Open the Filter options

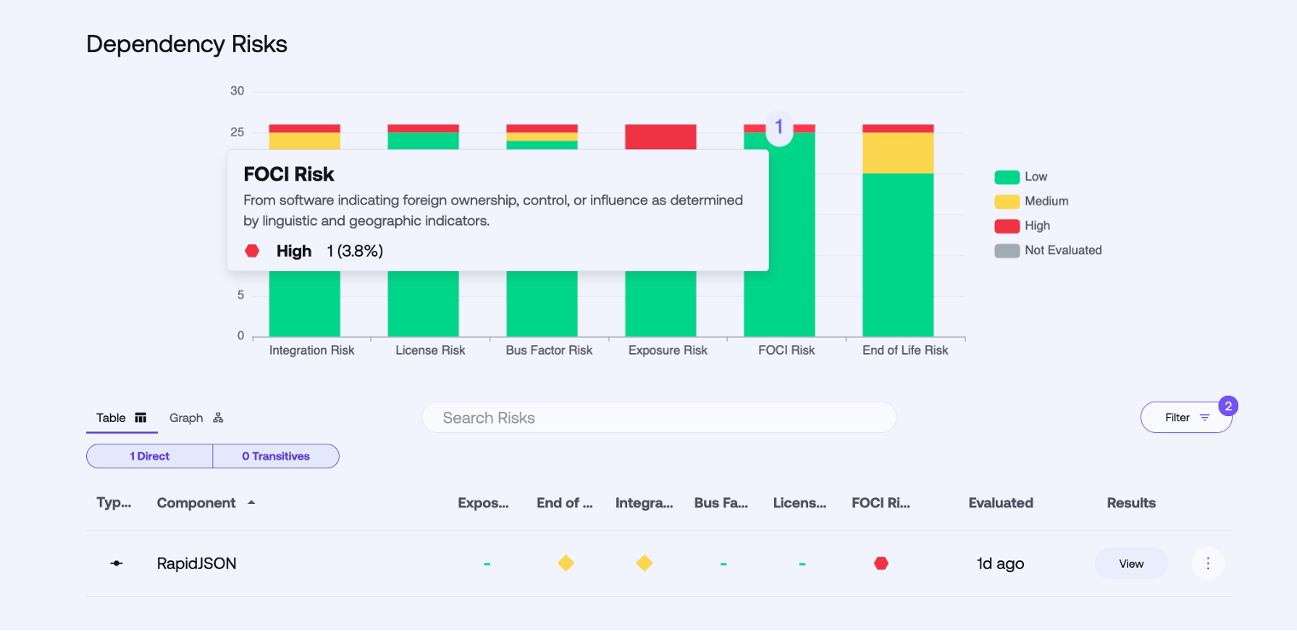[x=1186, y=418]
